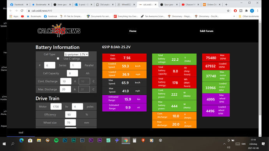Image resolution: width=269 pixels, height=151 pixels.
Task: Bookmark this page with the star icon
Action: click(228, 11)
